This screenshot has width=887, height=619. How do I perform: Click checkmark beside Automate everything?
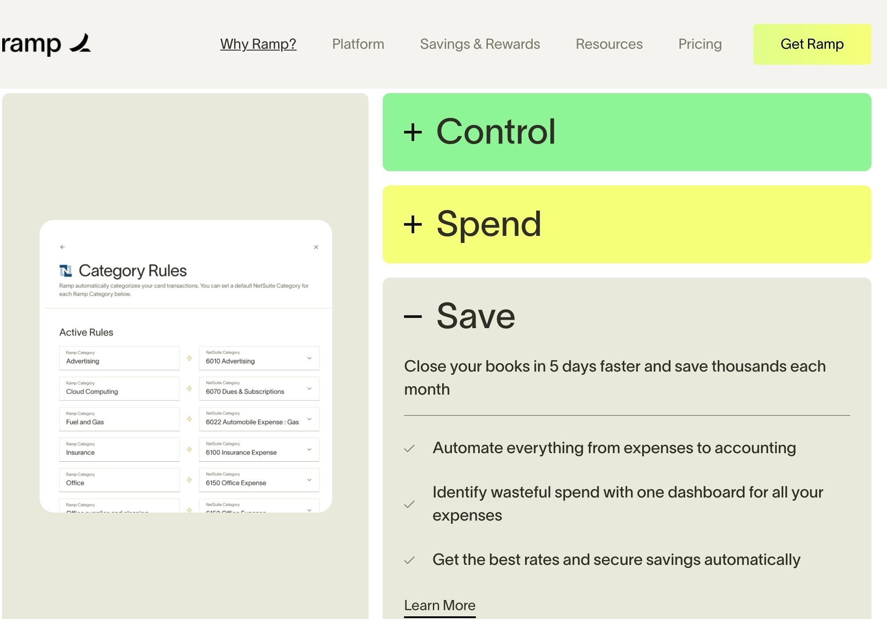[409, 449]
